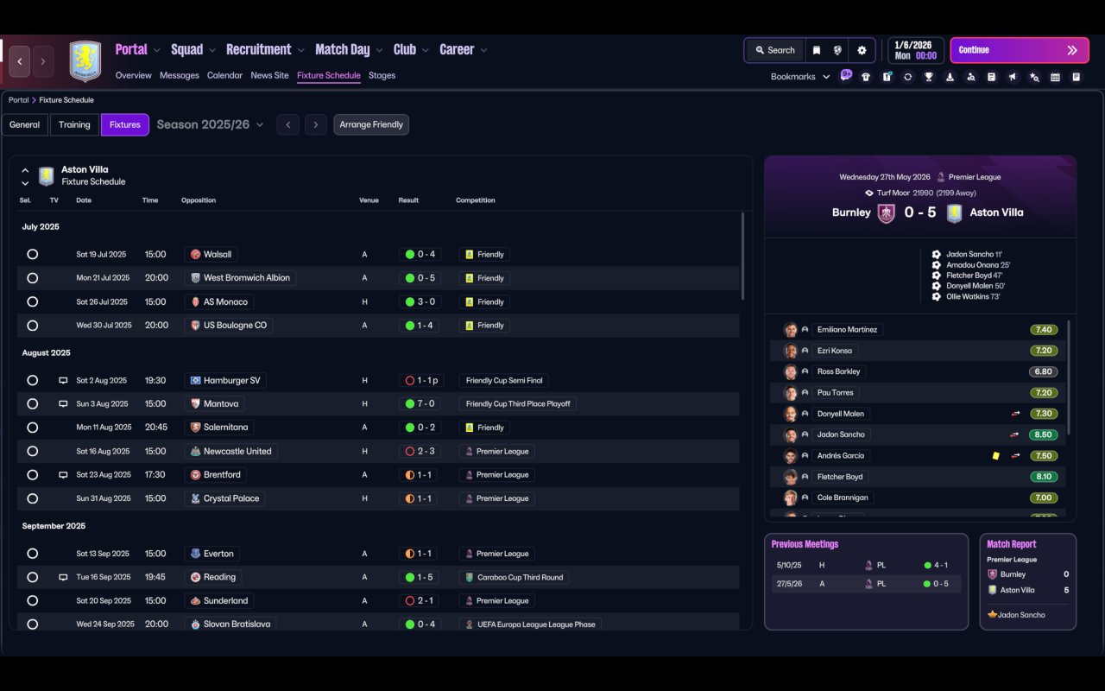This screenshot has height=691, width=1105.
Task: Switch to the Overview tab
Action: point(134,76)
